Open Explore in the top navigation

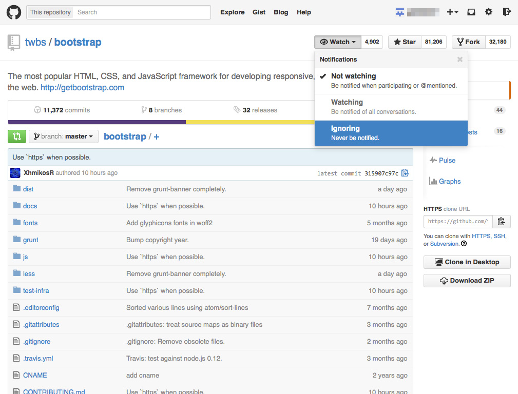(232, 12)
